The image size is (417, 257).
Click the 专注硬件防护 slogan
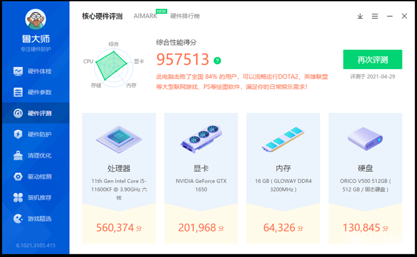click(x=36, y=49)
